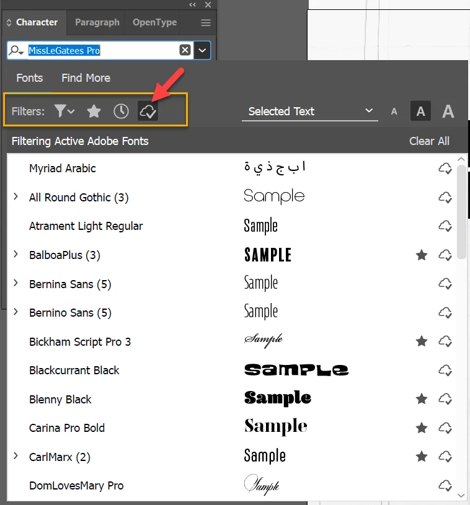The image size is (470, 505).
Task: Click the Blackcurrant Black sample preview
Action: 296,370
